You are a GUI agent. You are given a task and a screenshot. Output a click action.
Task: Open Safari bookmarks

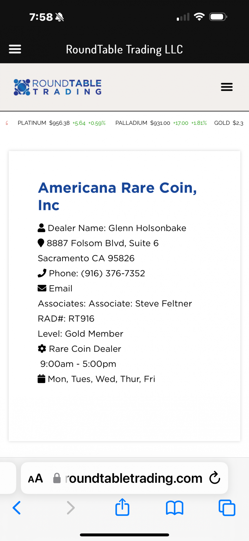175,508
